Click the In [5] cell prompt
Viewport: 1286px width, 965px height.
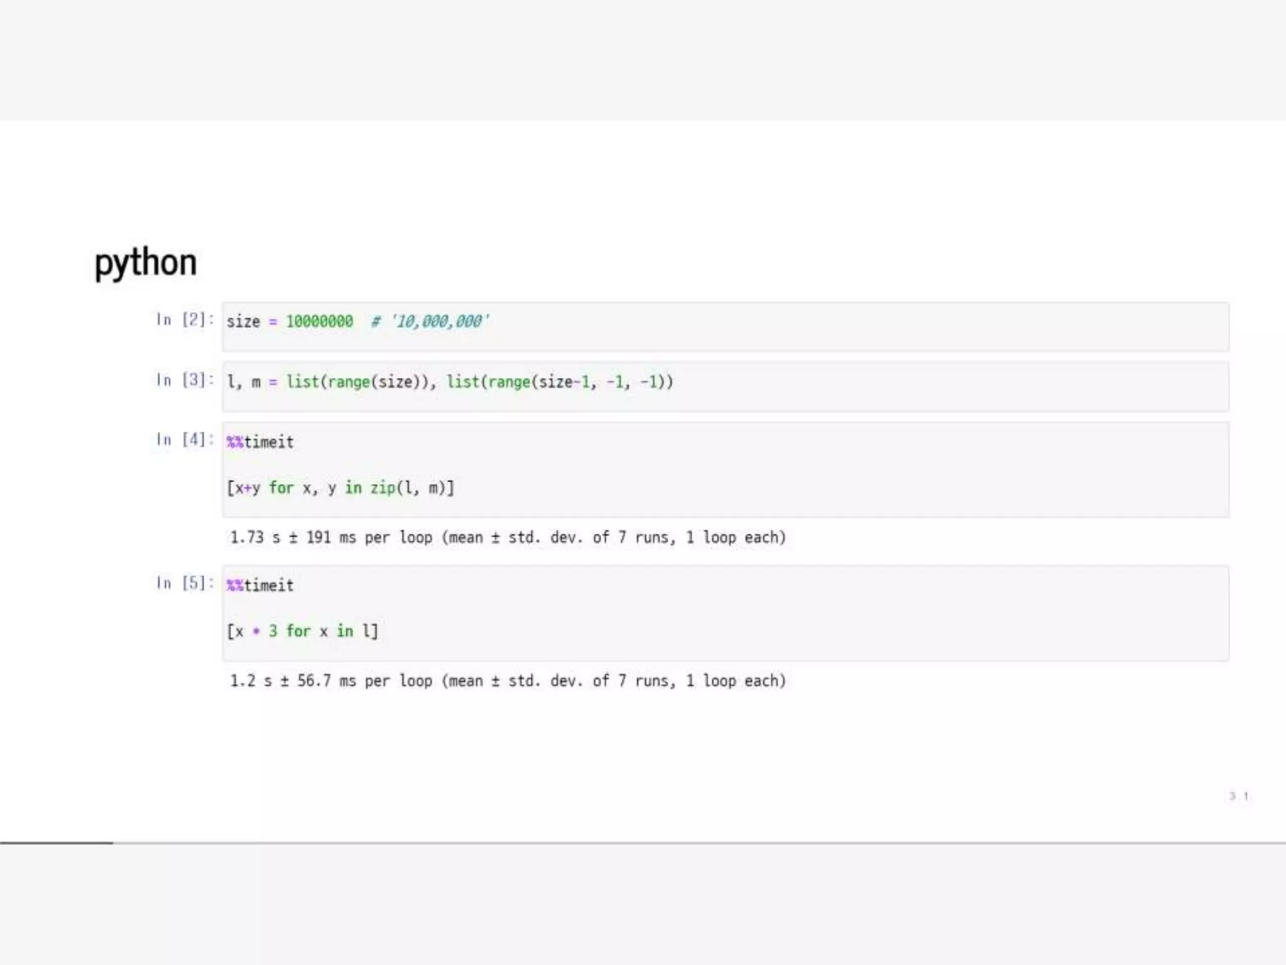tap(185, 583)
